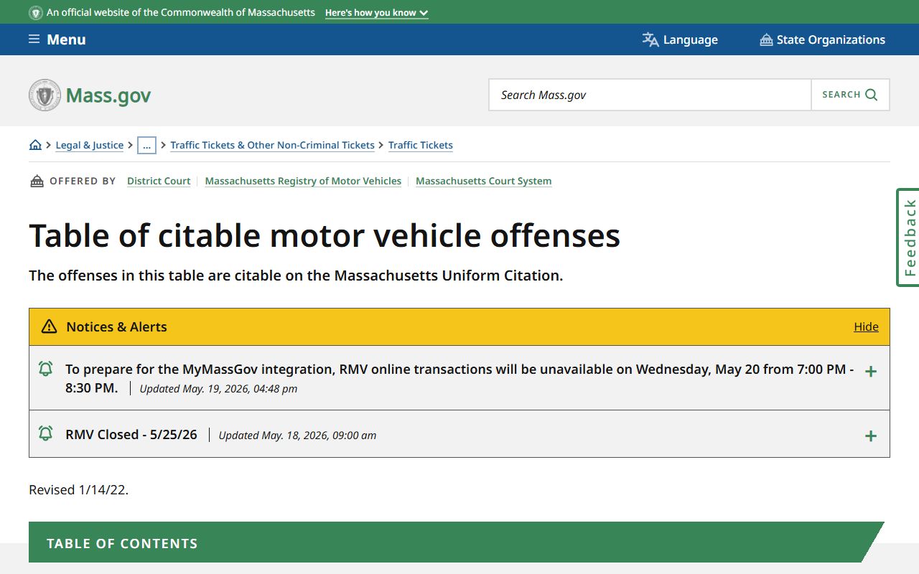
Task: Click the bell icon beside MyMassGov alert
Action: (x=45, y=369)
